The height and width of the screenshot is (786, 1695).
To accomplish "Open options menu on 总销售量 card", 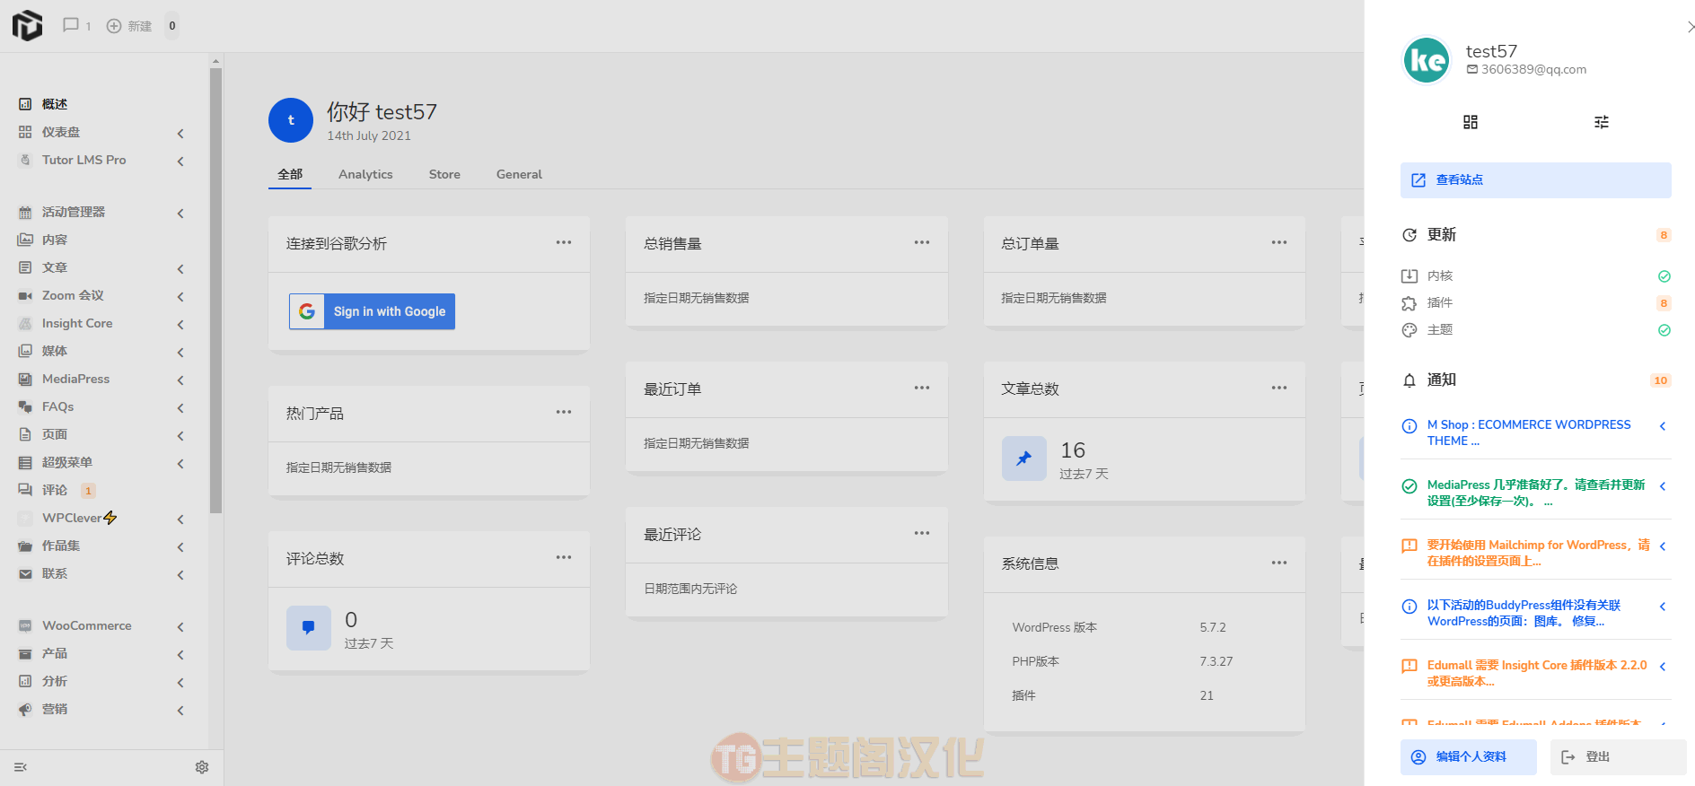I will pyautogui.click(x=922, y=242).
